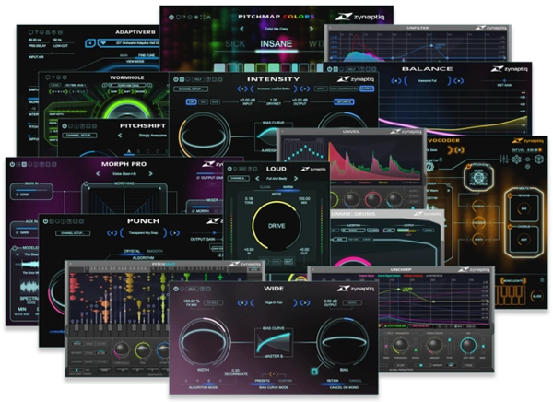This screenshot has height=402, width=553.
Task: Click the zynaptiq logo in WIDE window
Action: coord(356,289)
